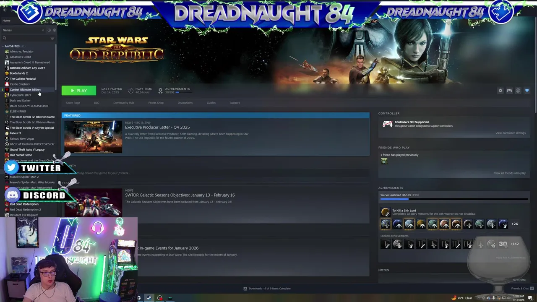
Task: Click the Executive Producer Letter news thumbnail
Action: click(93, 137)
